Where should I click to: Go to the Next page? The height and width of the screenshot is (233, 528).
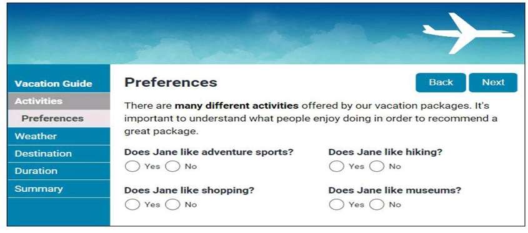pyautogui.click(x=493, y=82)
